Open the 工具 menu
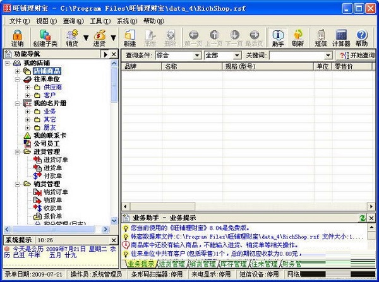 [x=100, y=21]
